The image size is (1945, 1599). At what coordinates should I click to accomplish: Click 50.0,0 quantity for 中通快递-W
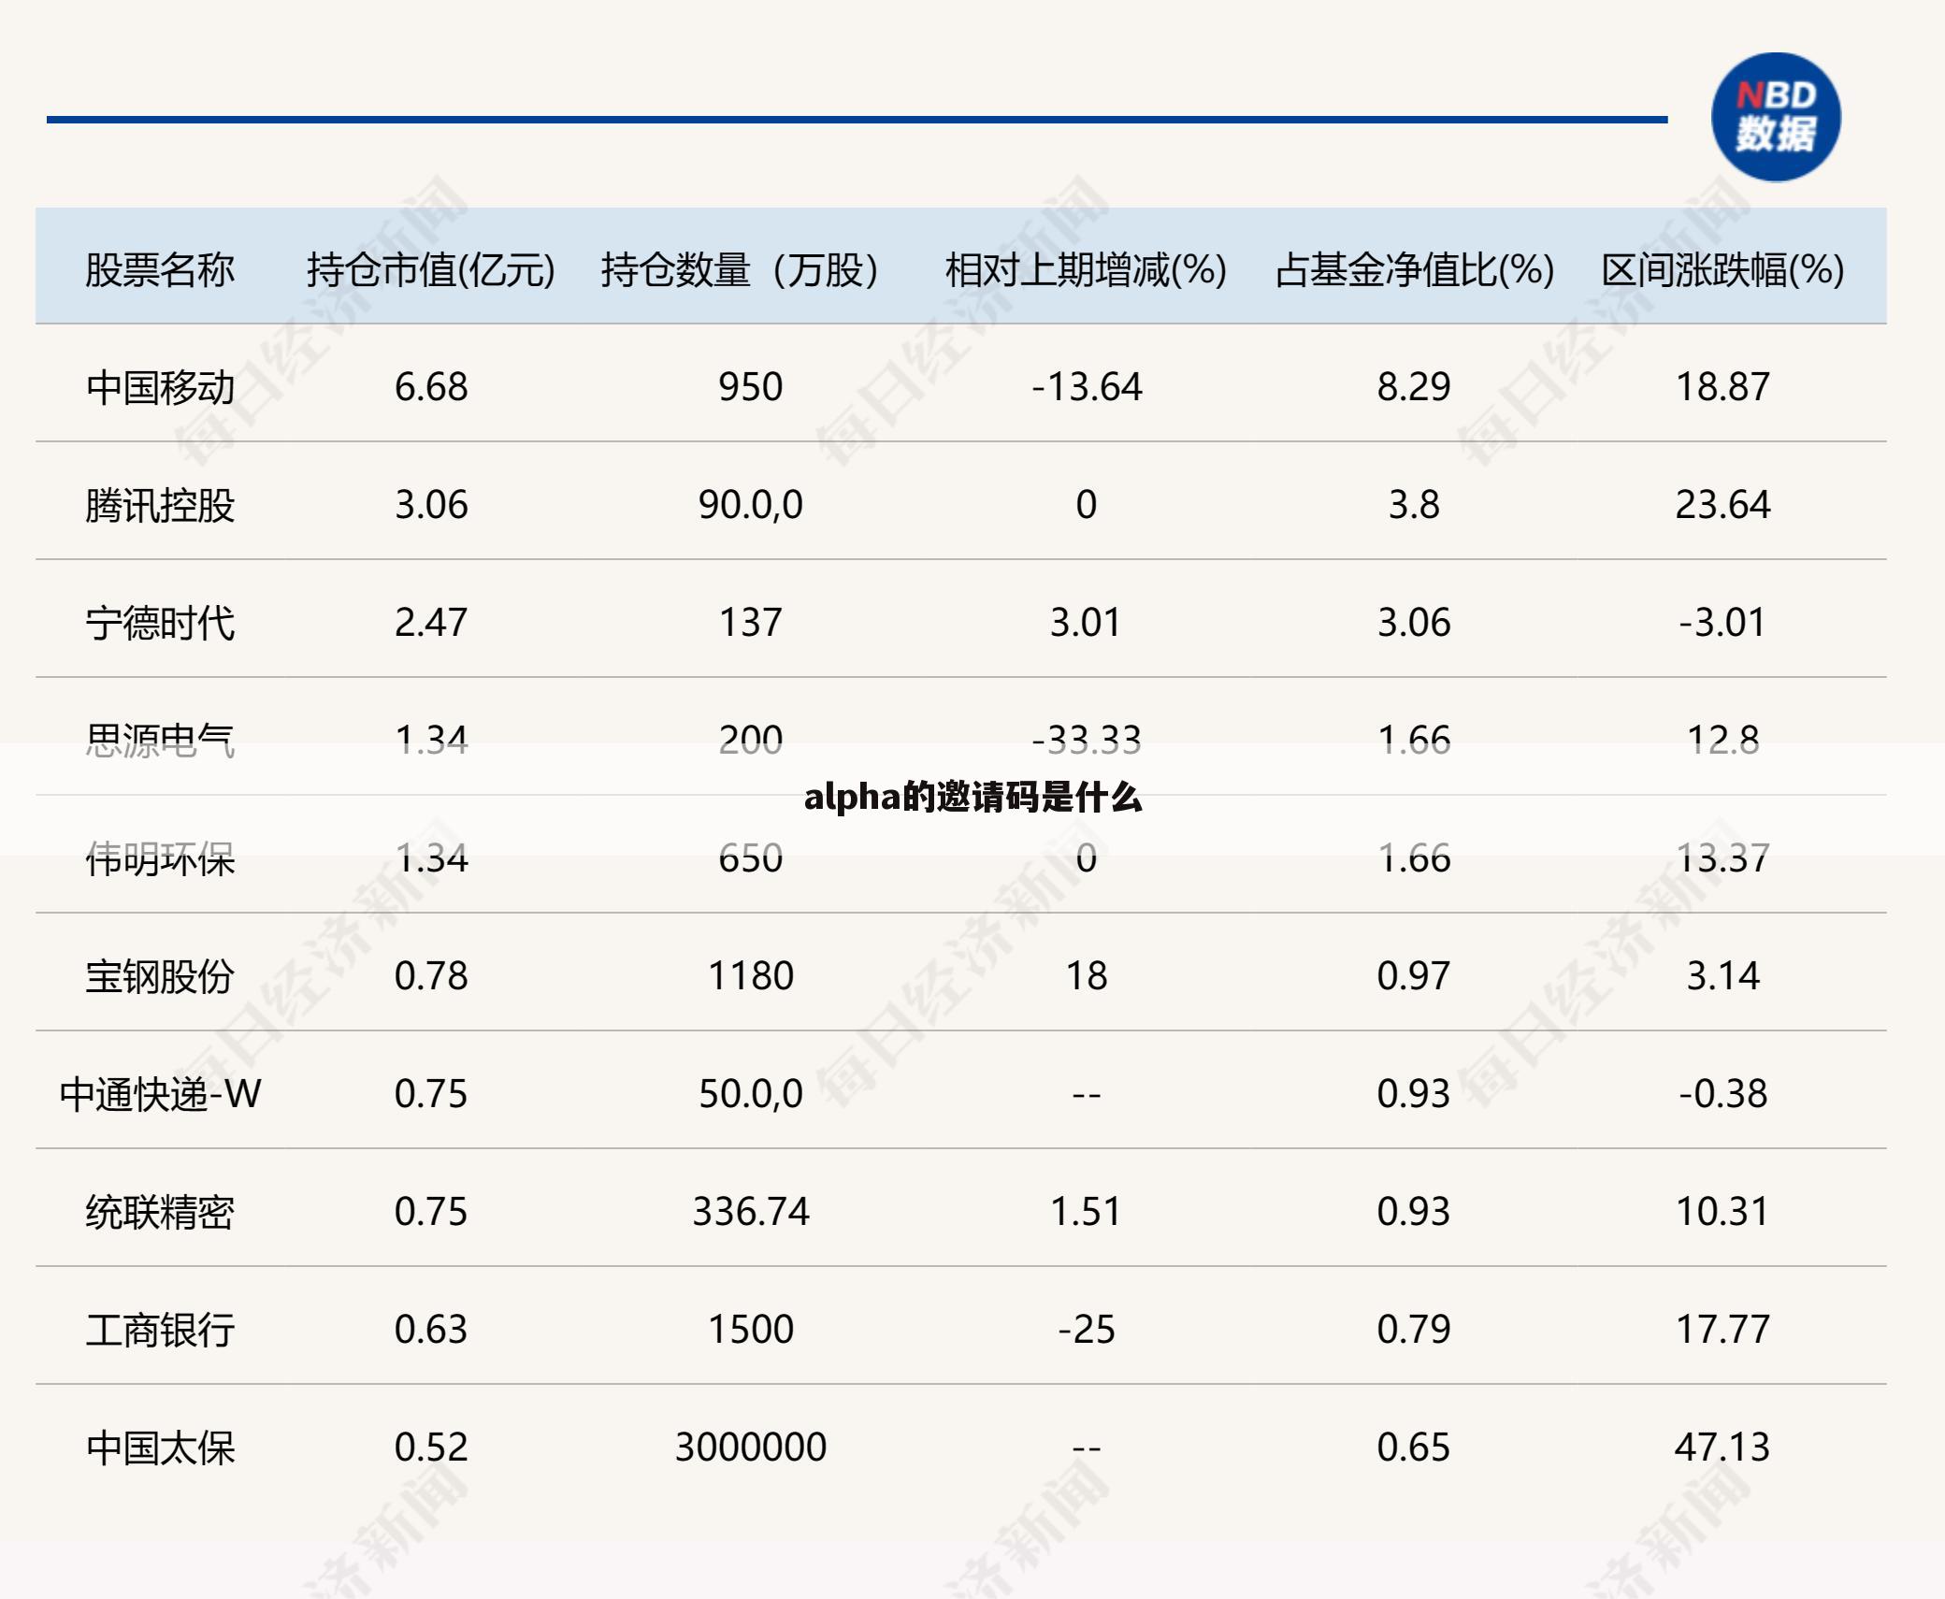(x=750, y=1094)
